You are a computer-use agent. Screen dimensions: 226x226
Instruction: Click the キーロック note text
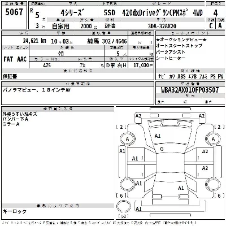point(15,211)
